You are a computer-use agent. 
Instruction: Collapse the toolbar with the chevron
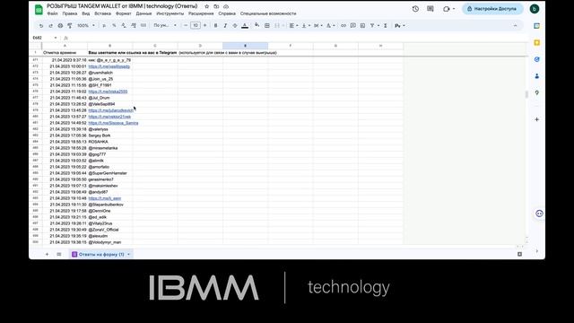(x=515, y=26)
